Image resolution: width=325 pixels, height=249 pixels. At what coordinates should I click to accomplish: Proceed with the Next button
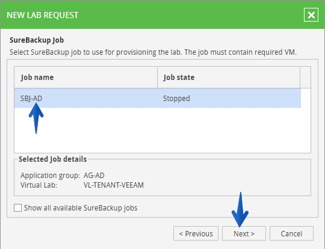coord(244,233)
